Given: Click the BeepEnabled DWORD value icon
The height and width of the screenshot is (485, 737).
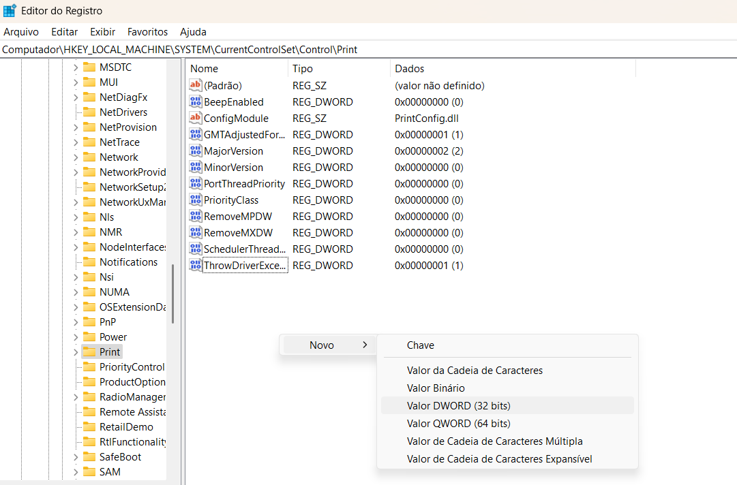Looking at the screenshot, I should 196,102.
